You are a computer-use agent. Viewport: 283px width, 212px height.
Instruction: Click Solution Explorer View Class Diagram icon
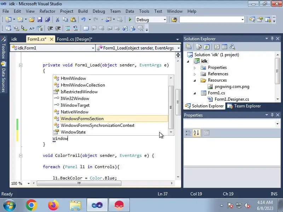pos(232,47)
